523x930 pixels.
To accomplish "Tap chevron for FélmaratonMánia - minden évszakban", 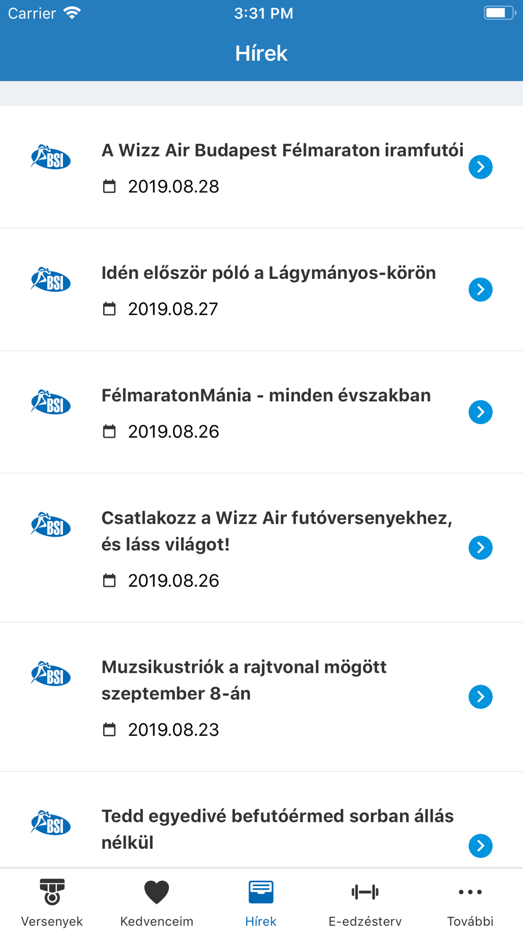I will coord(481,412).
